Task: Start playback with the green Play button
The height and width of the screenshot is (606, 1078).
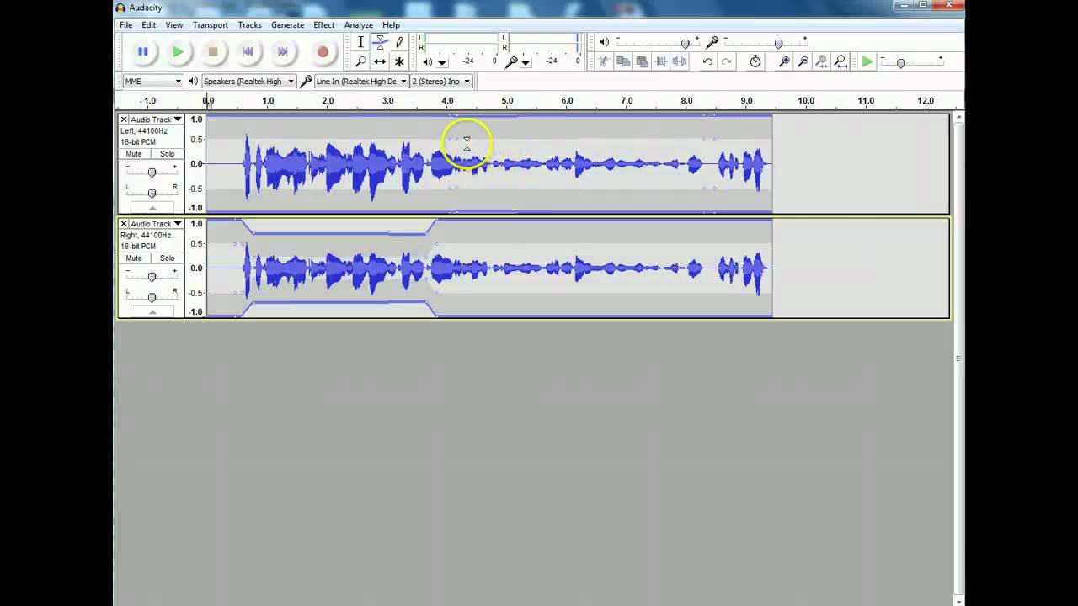Action: pyautogui.click(x=178, y=52)
